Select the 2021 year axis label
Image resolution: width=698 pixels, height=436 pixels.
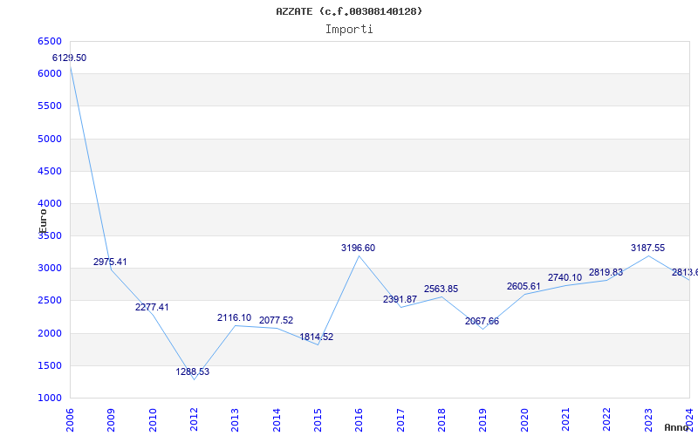coord(565,420)
